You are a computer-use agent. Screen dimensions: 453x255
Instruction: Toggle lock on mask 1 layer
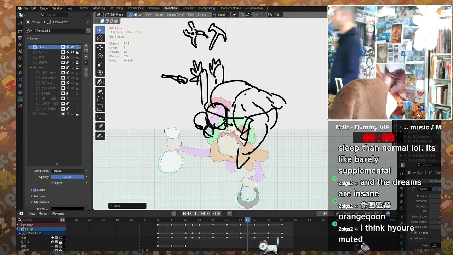point(77,114)
